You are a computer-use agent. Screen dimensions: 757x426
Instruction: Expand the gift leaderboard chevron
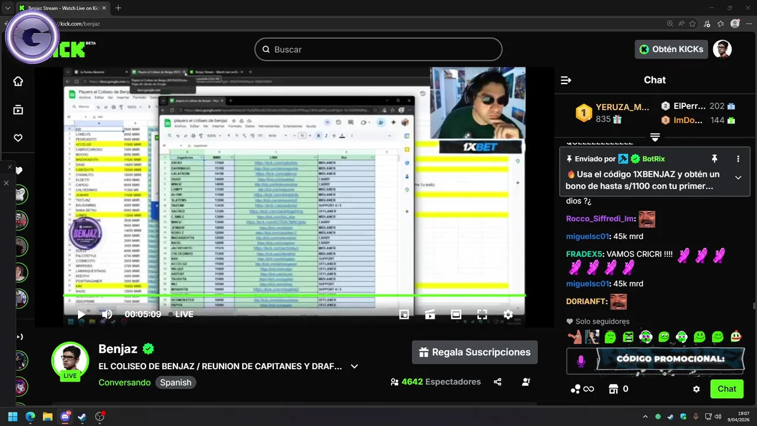point(655,137)
